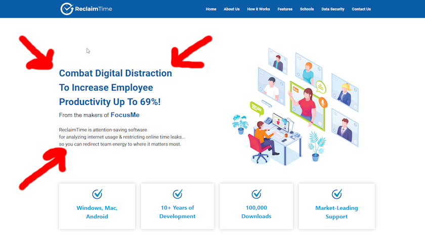The height and width of the screenshot is (240, 425).
Task: Open the Schools menu item
Action: [307, 9]
